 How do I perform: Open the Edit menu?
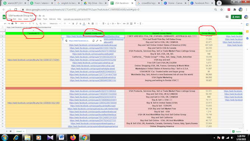click(x=15, y=19)
